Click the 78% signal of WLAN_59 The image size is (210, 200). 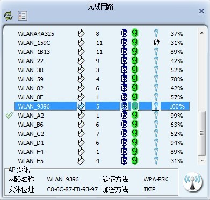(177, 79)
